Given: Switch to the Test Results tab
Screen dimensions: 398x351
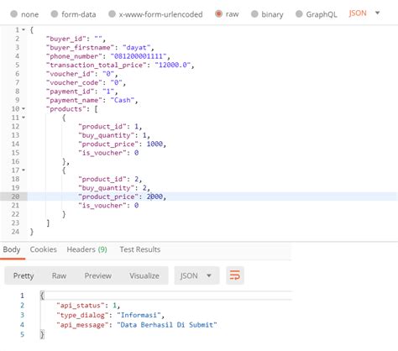Looking at the screenshot, I should pos(140,249).
